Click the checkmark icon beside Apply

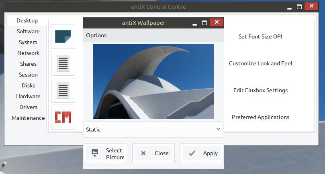(192, 153)
